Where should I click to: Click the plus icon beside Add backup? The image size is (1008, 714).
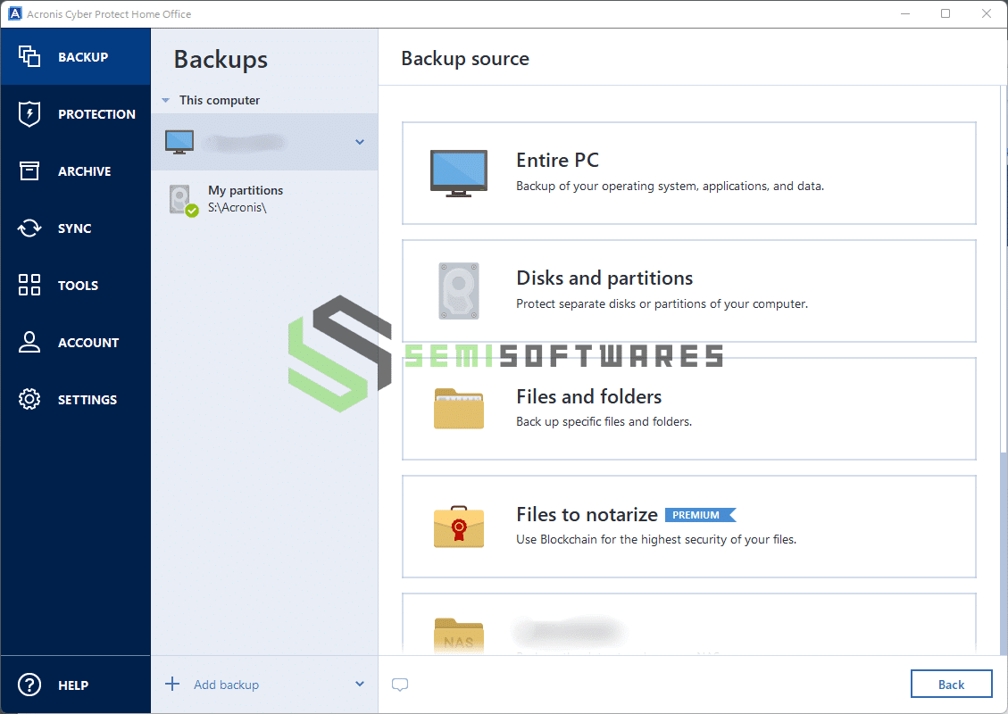tap(172, 684)
